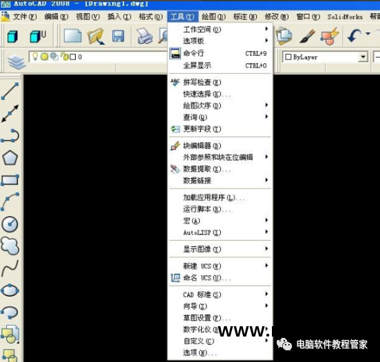Select the Arc tool
The image size is (380, 362).
10,202
